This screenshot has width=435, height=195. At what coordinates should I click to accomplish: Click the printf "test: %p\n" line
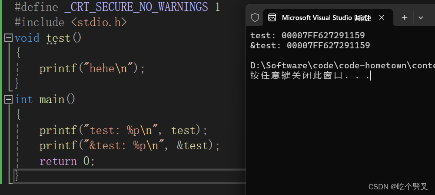(x=123, y=130)
